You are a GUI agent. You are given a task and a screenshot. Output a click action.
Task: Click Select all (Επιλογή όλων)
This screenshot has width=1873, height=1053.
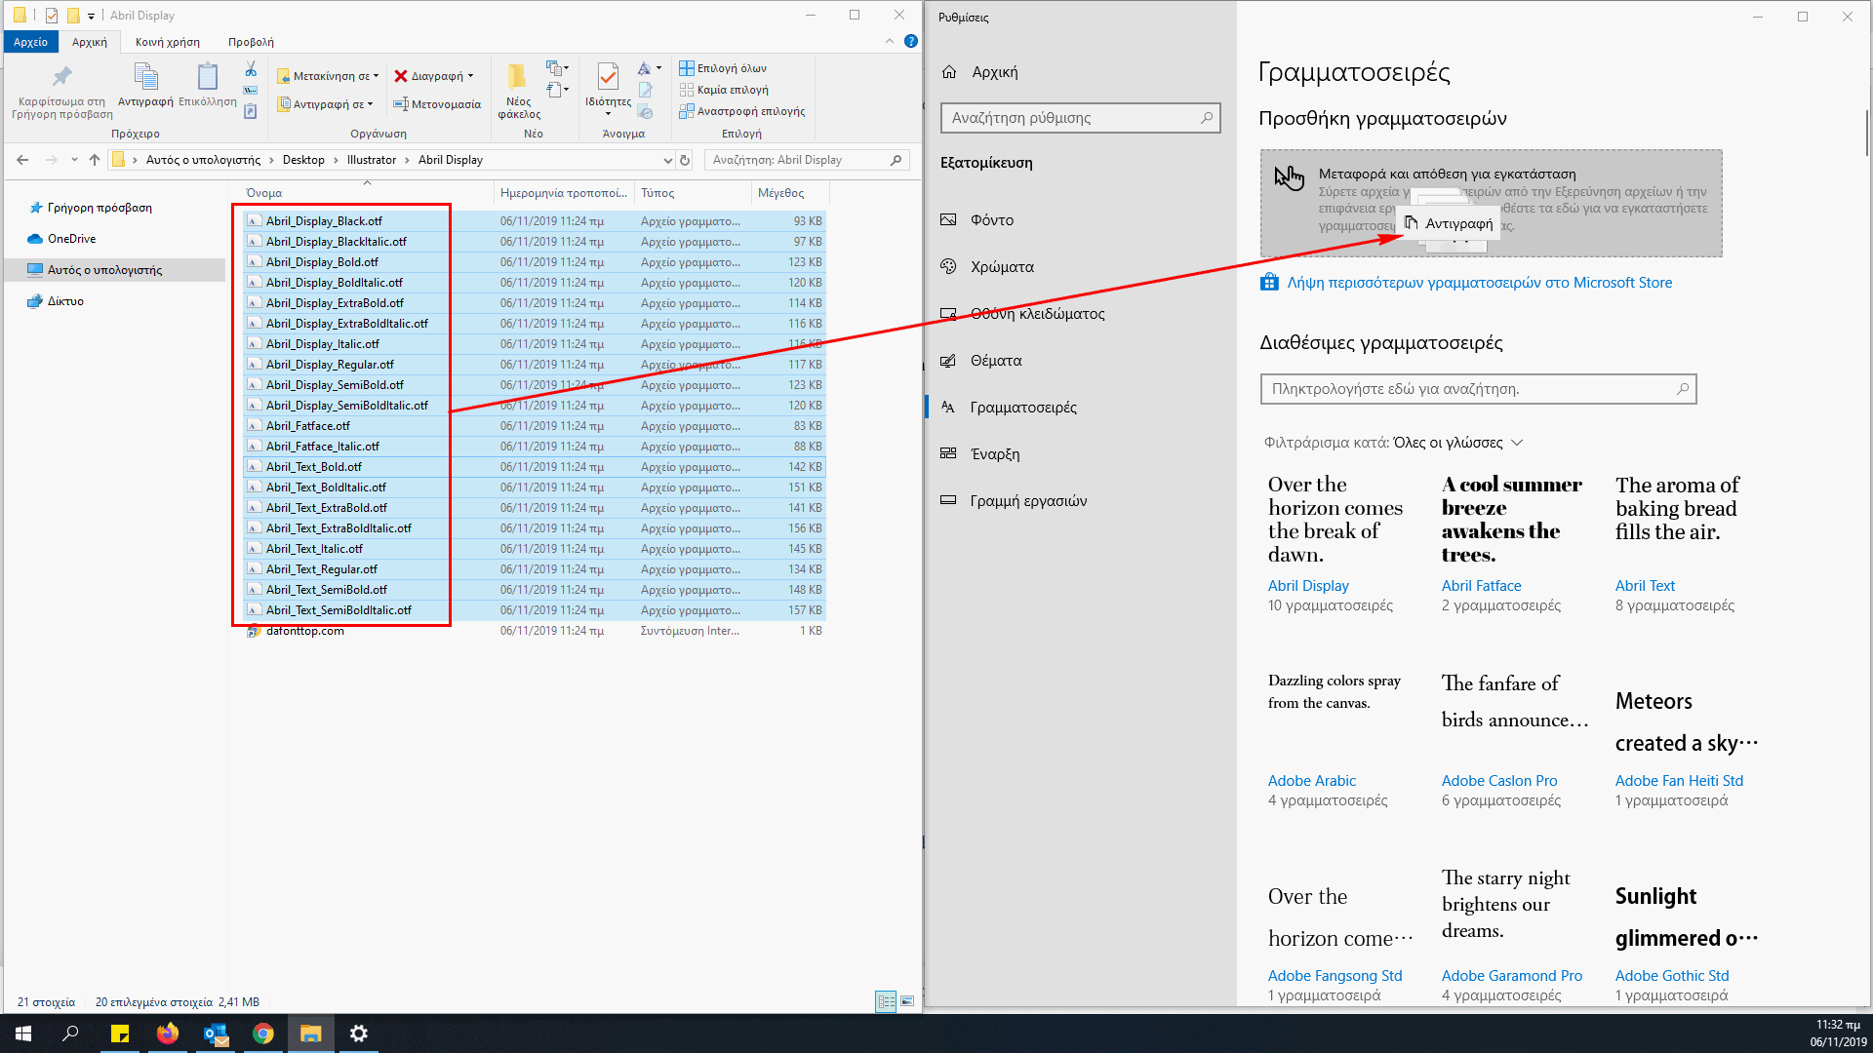coord(723,68)
